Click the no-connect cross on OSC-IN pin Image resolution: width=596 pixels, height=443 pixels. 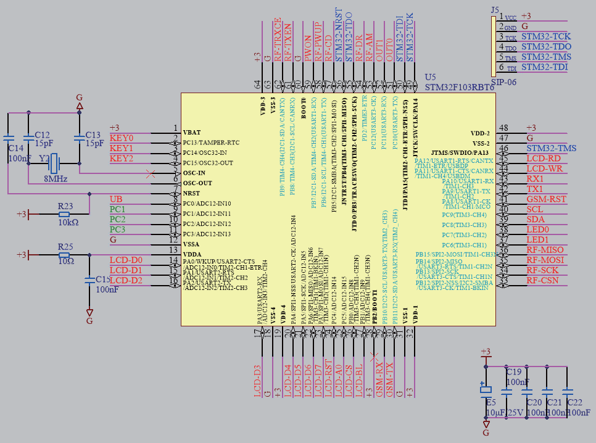pyautogui.click(x=151, y=173)
